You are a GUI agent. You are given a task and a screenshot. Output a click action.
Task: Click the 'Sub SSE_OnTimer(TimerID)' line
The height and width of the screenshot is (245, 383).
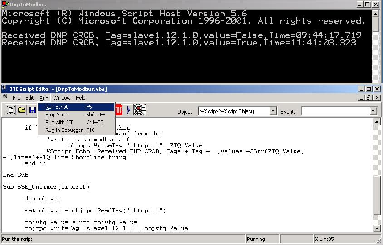click(x=46, y=187)
